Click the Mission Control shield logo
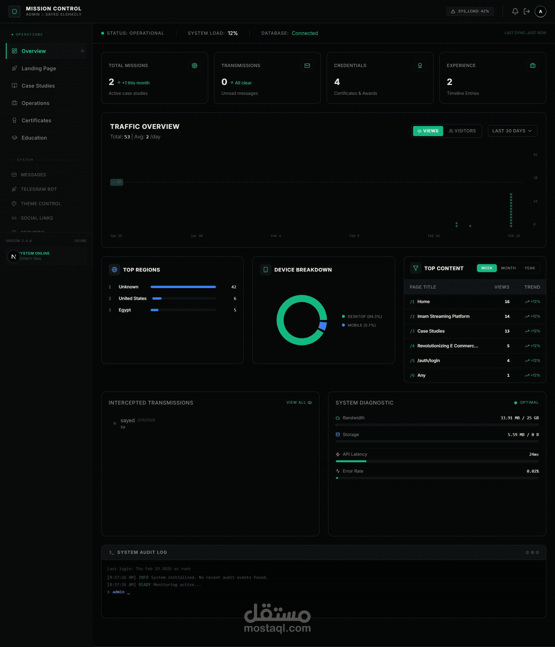This screenshot has height=647, width=555. click(x=14, y=12)
